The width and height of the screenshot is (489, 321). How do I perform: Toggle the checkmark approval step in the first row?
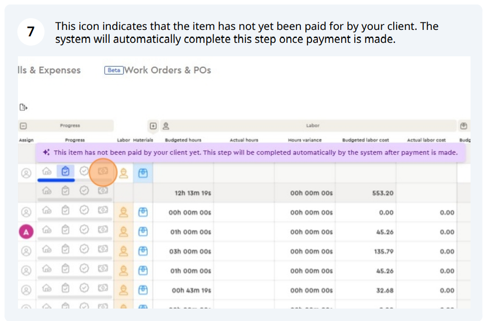(84, 171)
